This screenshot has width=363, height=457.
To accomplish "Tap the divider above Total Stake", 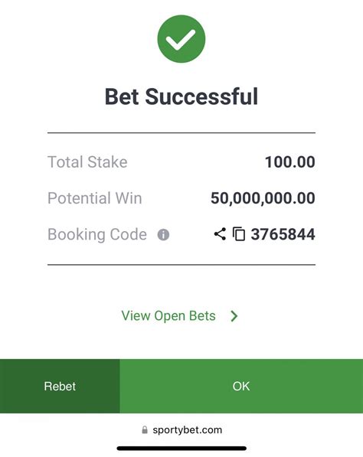I will click(181, 133).
